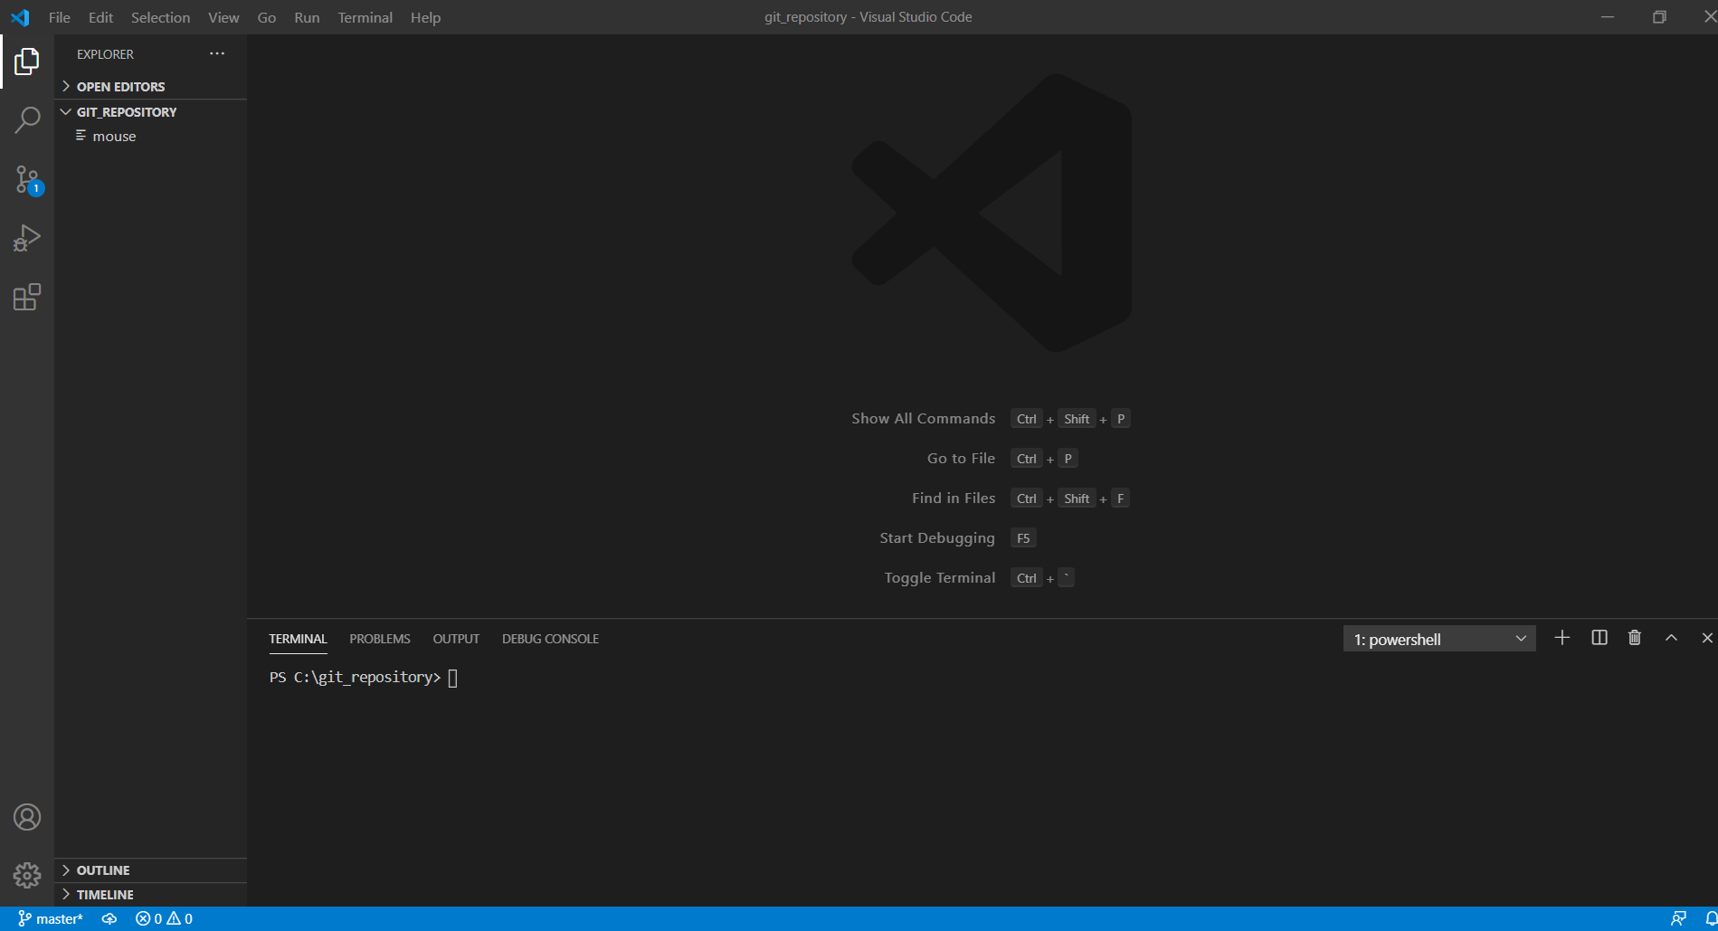Viewport: 1718px width, 931px height.
Task: Open the Manage gear icon
Action: [27, 875]
